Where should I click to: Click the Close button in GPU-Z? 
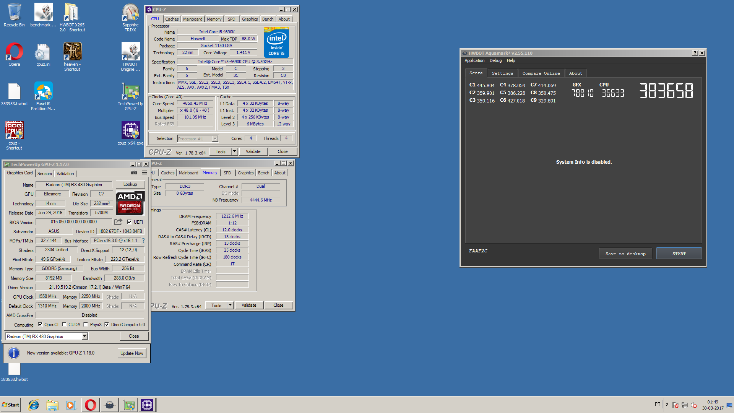[134, 336]
